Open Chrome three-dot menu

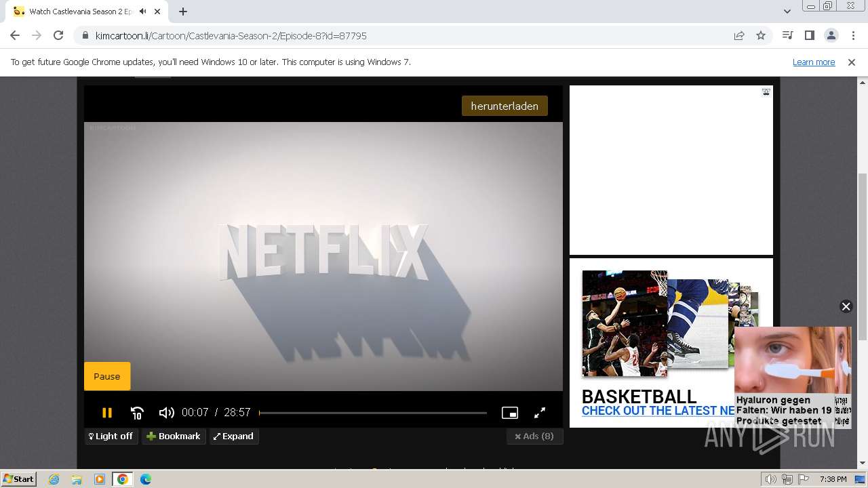852,35
